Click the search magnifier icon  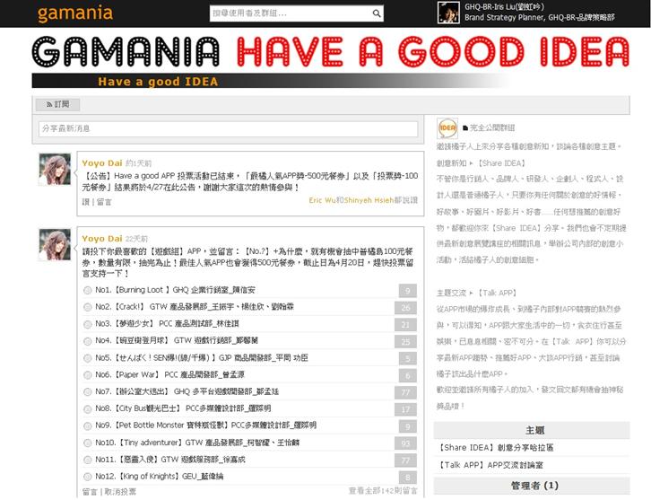(376, 13)
